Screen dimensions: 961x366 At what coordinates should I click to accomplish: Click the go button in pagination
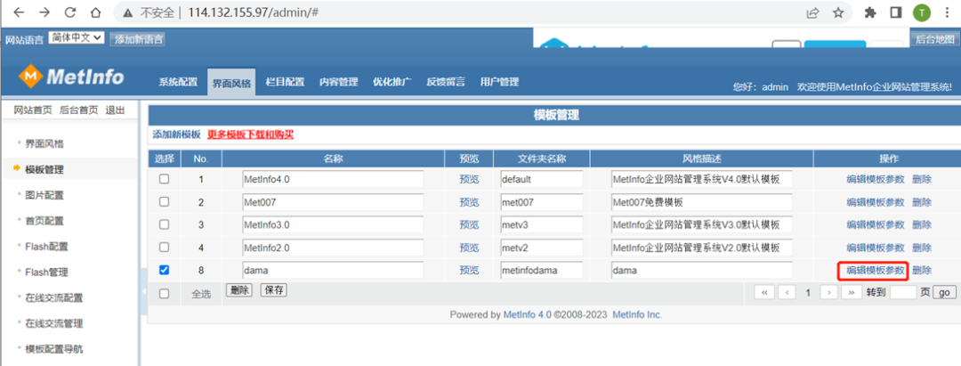coord(944,292)
